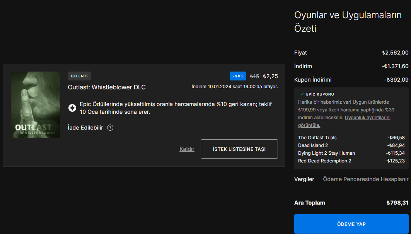This screenshot has width=411, height=234.
Task: Click the Oyunlar ve Uygulamaların Özeti heading
Action: 348,22
